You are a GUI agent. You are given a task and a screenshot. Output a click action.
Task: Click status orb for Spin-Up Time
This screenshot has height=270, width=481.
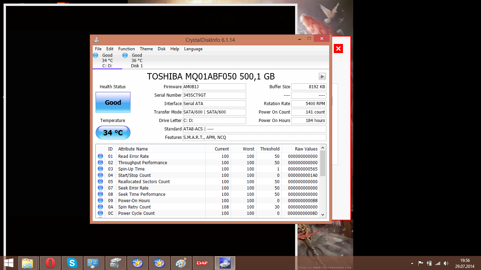(x=100, y=169)
